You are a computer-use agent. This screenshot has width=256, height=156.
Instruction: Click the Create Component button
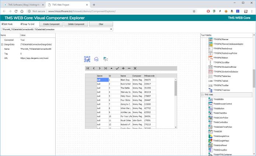pos(51,24)
